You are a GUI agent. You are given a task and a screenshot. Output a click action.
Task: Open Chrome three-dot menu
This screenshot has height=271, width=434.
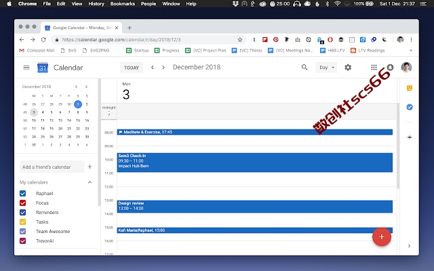point(412,40)
